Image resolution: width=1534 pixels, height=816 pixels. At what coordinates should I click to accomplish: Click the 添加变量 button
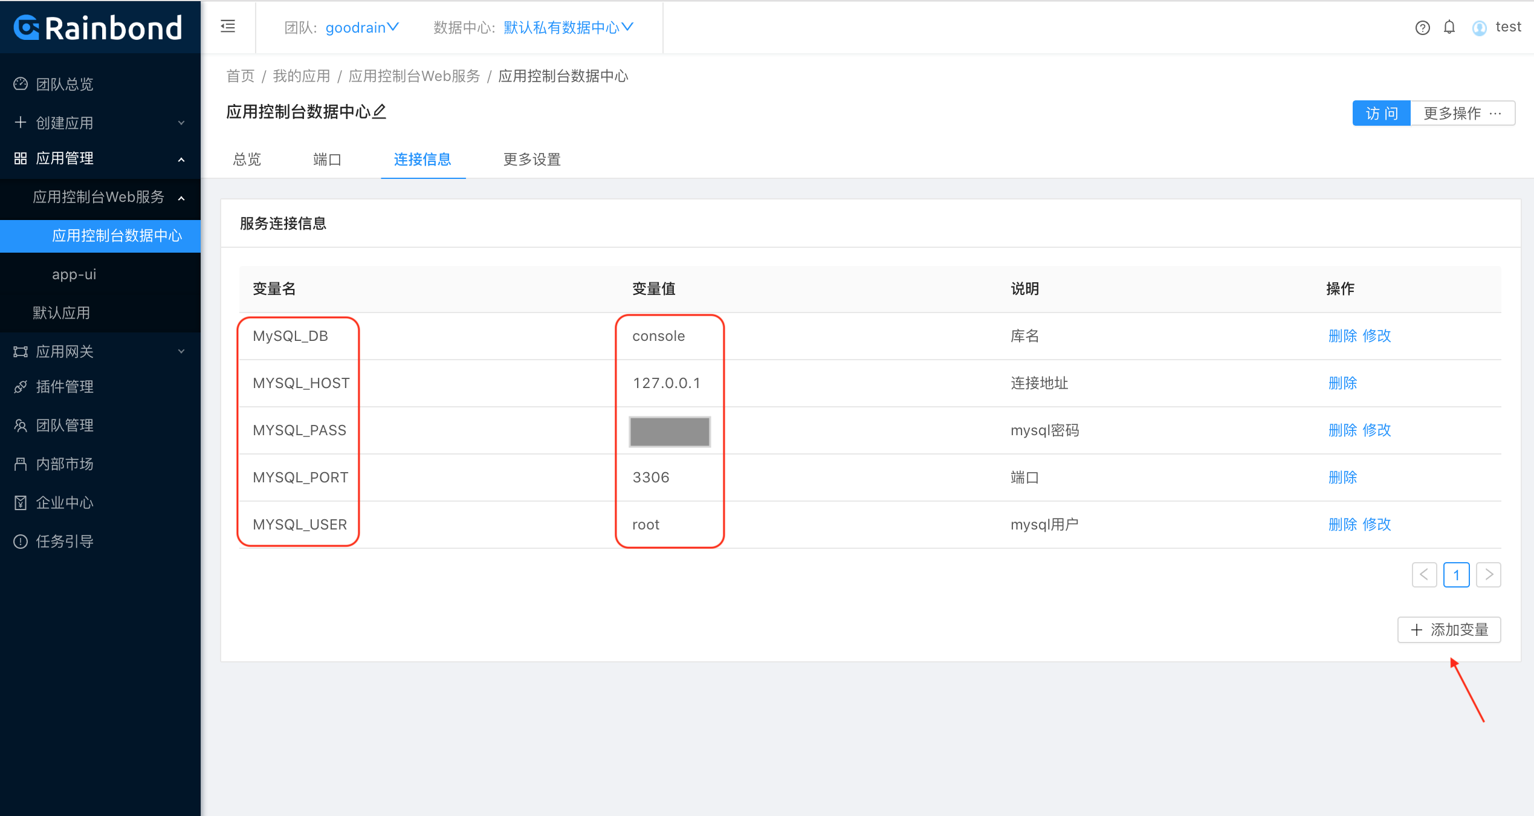pyautogui.click(x=1449, y=630)
